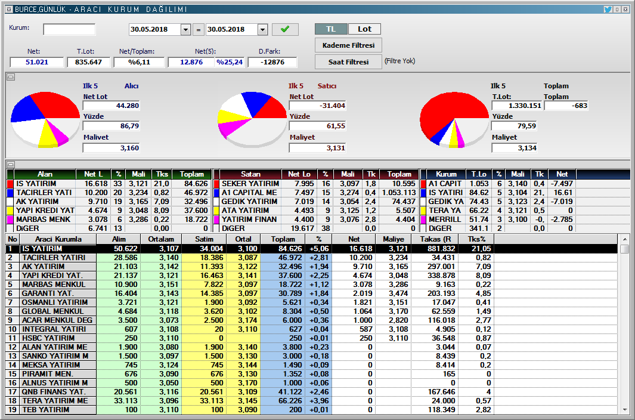Sort main table by Tks% column
The width and height of the screenshot is (635, 420).
pyautogui.click(x=476, y=239)
